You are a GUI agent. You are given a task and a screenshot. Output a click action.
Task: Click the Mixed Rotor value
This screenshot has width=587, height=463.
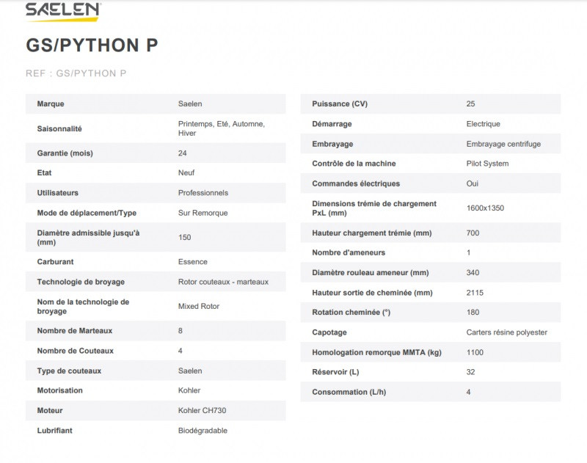tap(199, 306)
